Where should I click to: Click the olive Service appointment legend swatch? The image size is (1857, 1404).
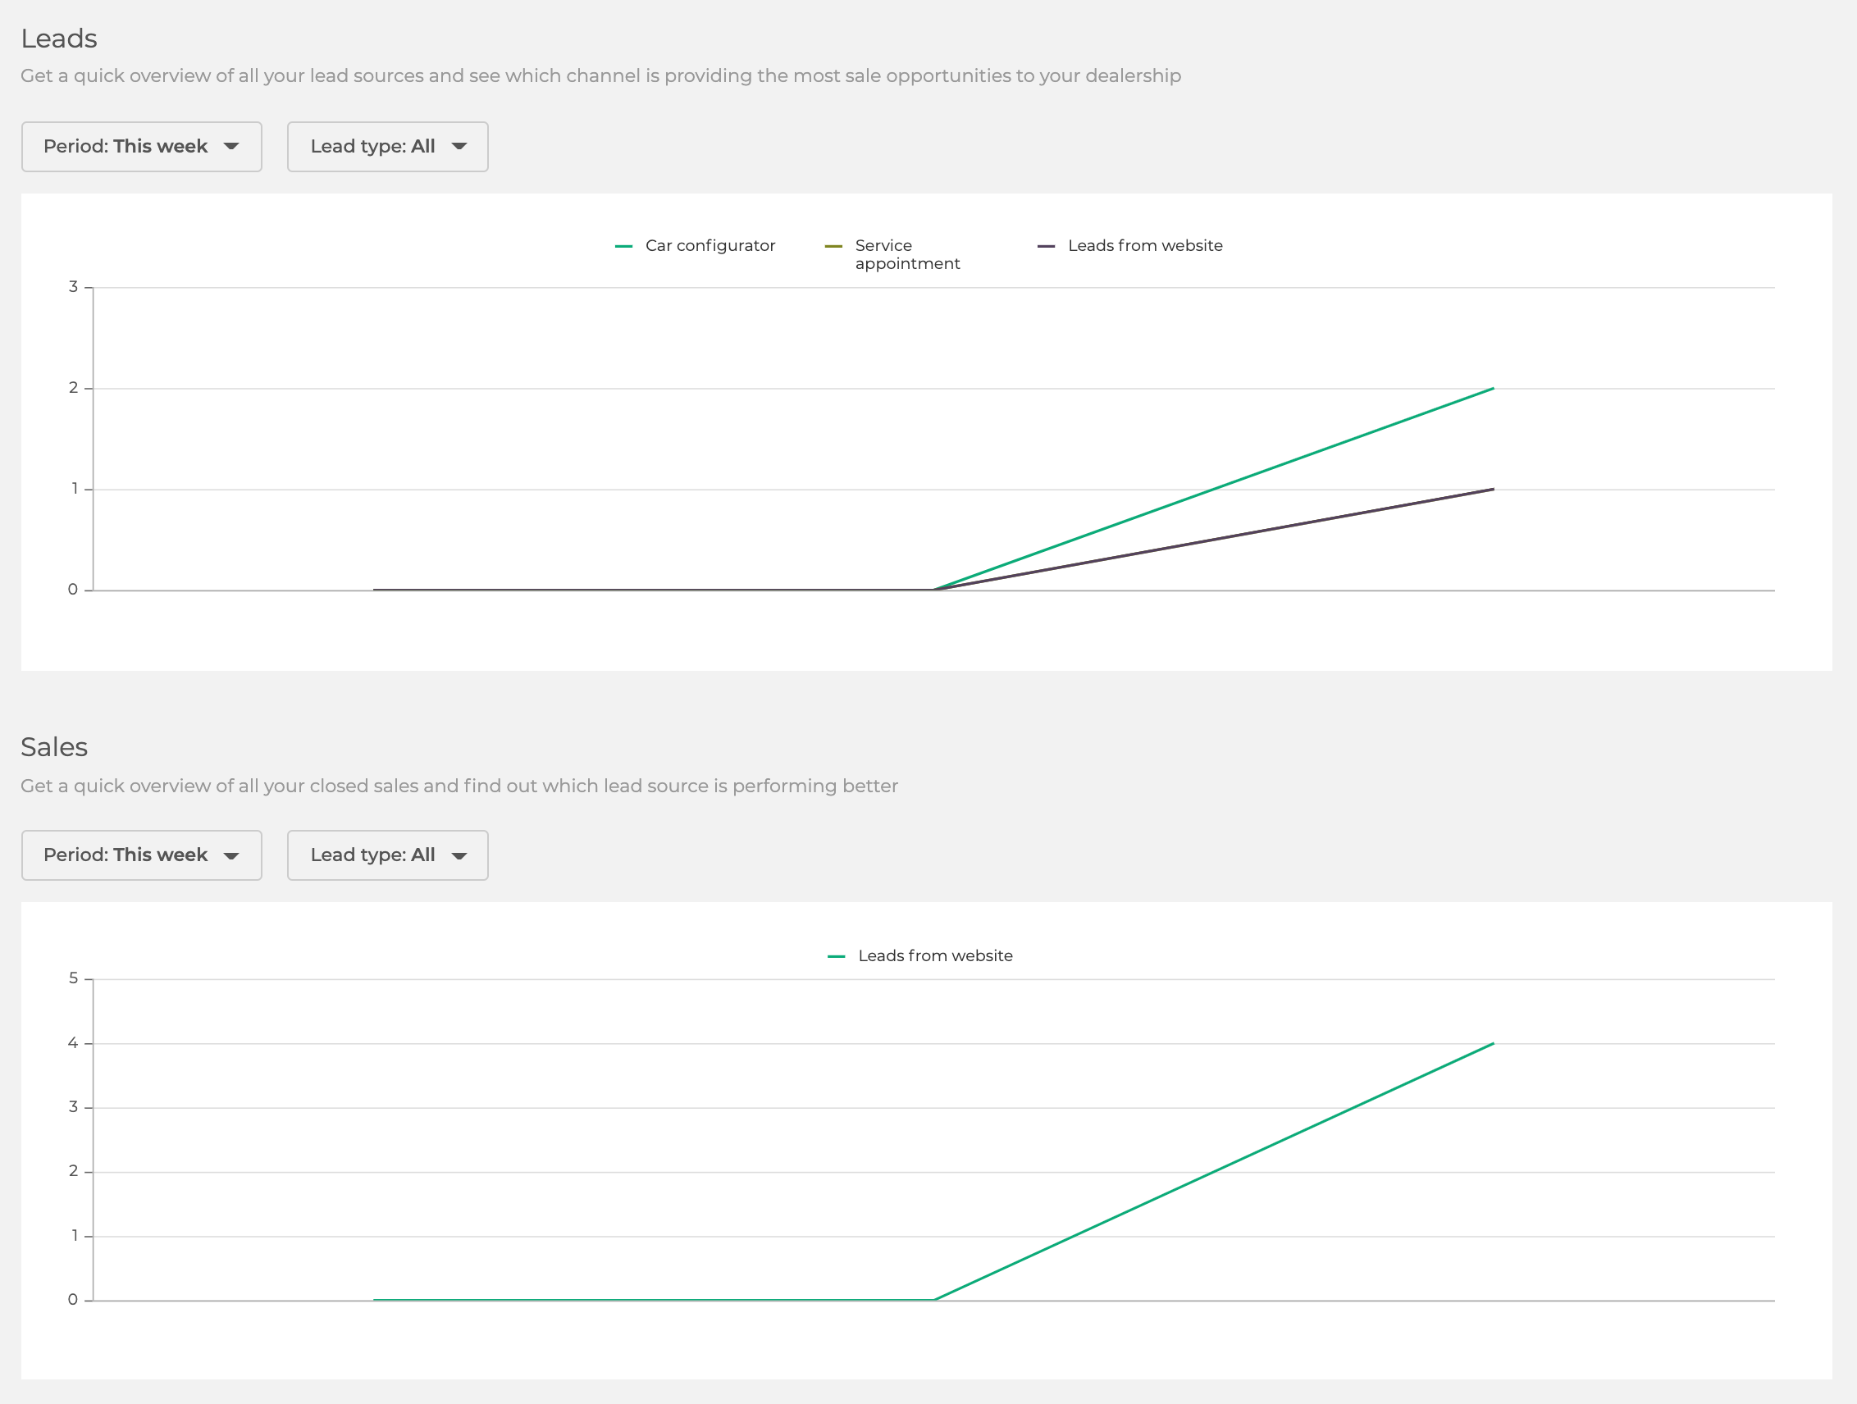[833, 247]
